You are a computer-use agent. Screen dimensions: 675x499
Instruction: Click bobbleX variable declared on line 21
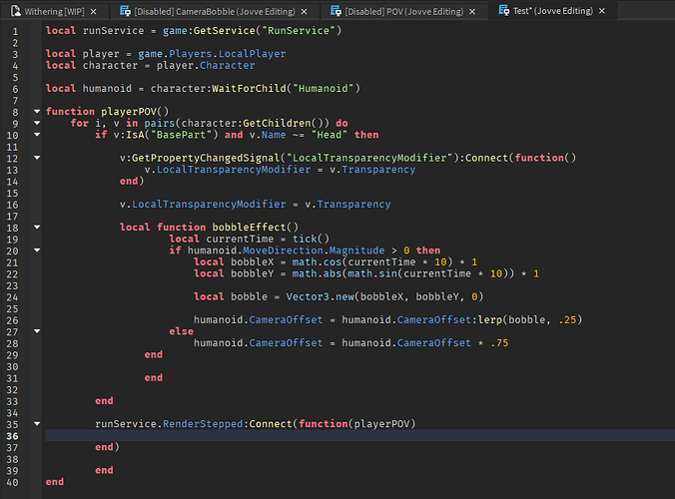pyautogui.click(x=252, y=261)
